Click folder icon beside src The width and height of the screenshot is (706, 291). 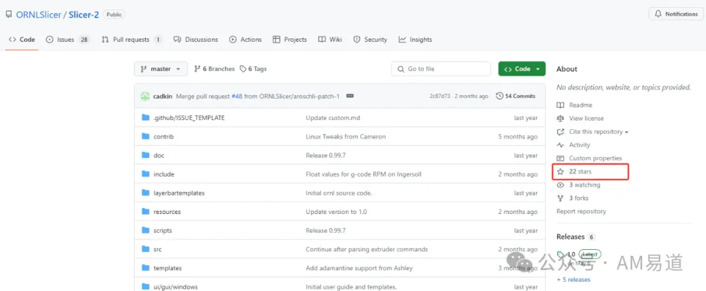coord(145,249)
